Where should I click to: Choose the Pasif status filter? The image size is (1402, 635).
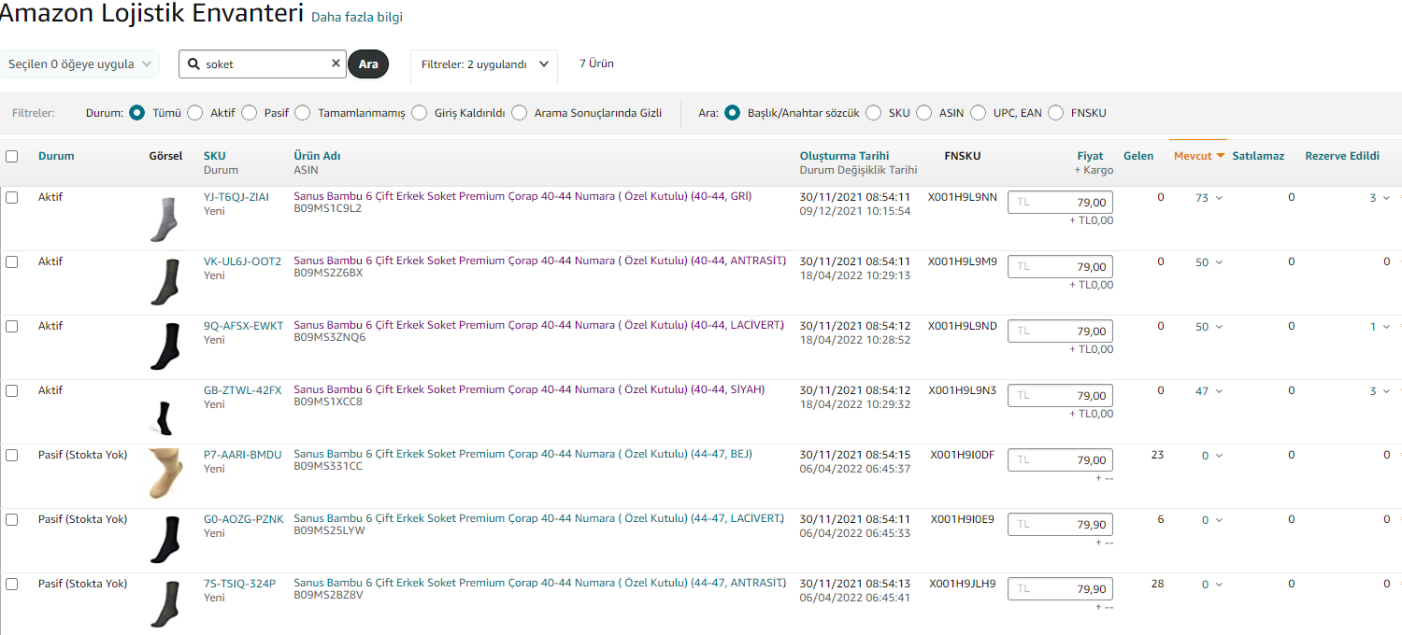250,113
